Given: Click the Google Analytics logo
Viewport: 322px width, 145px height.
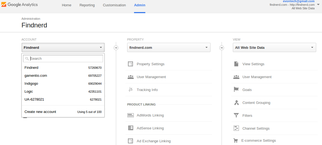Looking at the screenshot, I should tap(20, 4).
